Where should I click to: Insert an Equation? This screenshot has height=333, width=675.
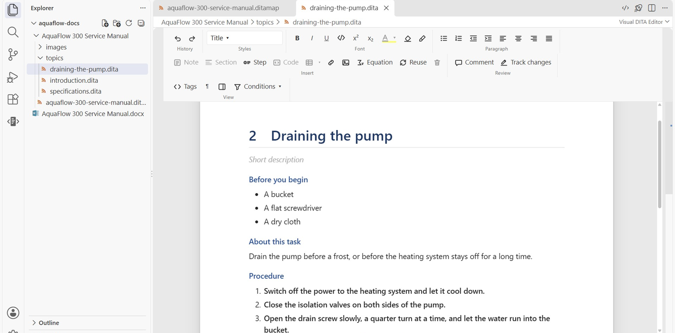click(x=375, y=62)
